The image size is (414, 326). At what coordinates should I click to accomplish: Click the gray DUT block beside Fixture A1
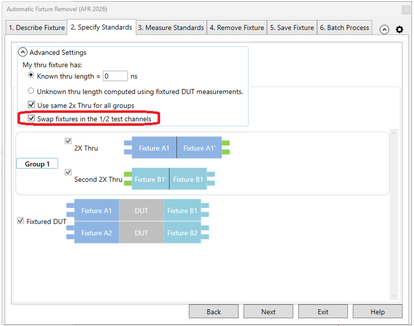141,211
